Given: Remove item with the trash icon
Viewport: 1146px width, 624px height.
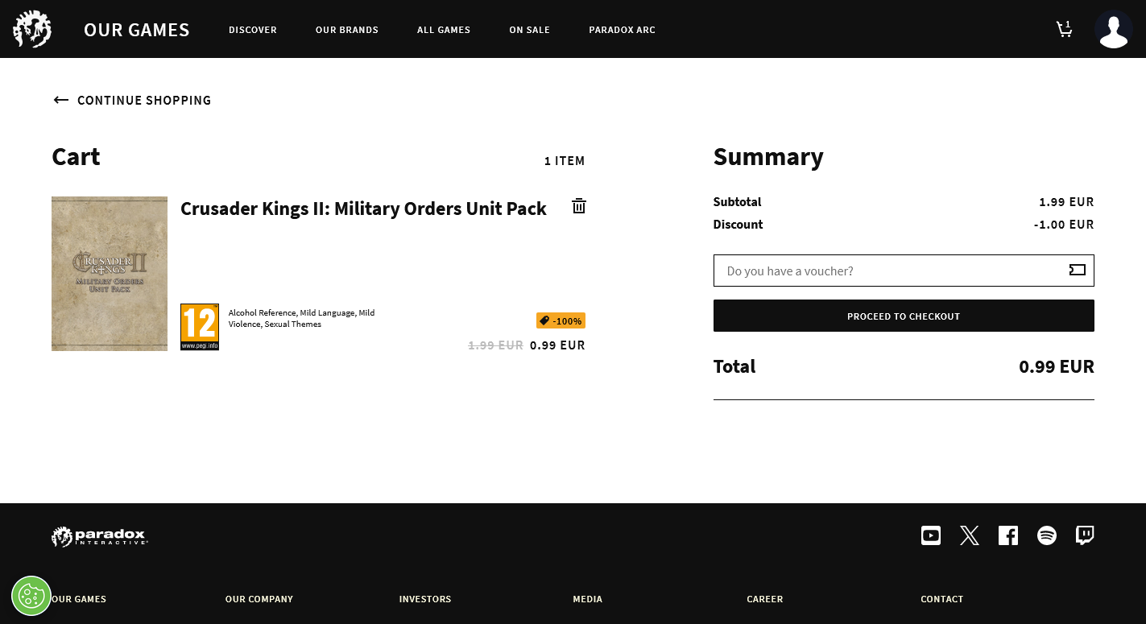Looking at the screenshot, I should pos(578,206).
